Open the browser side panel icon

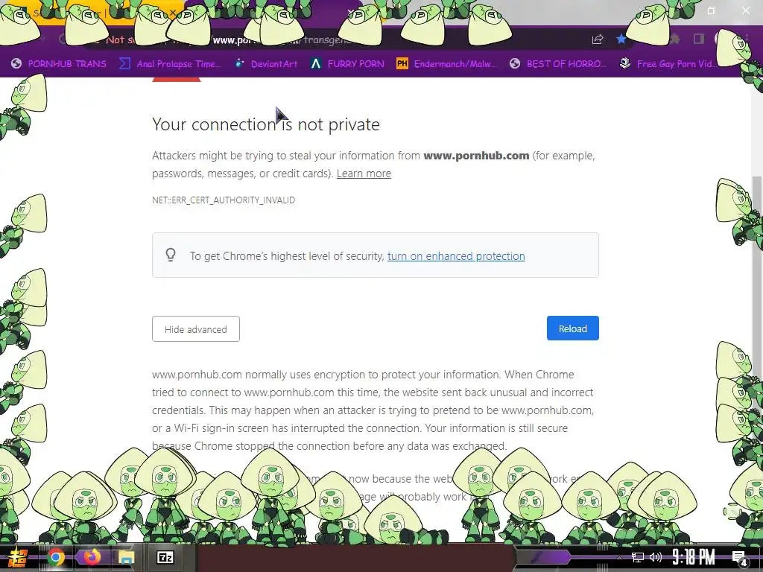click(699, 39)
